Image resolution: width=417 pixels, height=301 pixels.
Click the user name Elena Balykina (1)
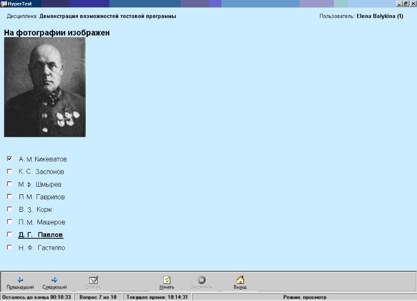(380, 16)
